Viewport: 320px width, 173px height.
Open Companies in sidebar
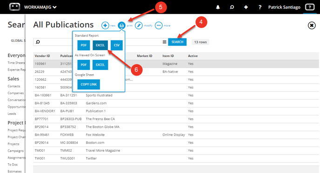coord(16,93)
